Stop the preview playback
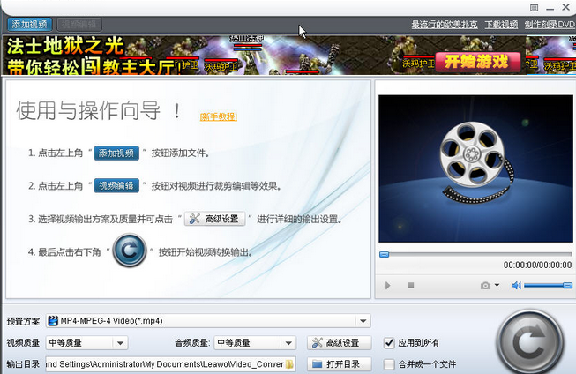Image resolution: width=576 pixels, height=374 pixels. (x=411, y=285)
